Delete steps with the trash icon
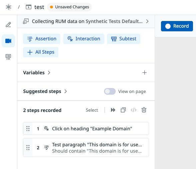Image resolution: width=196 pixels, height=169 pixels. pos(144,110)
